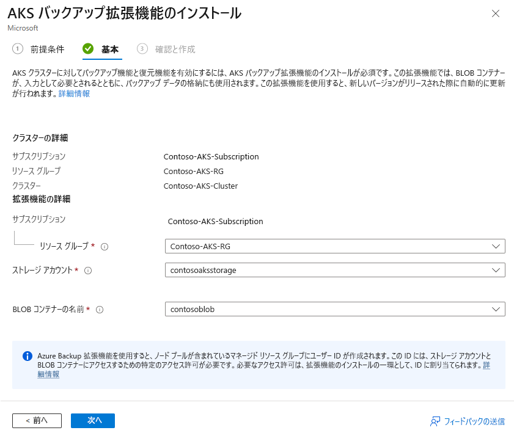This screenshot has width=514, height=433.
Task: Open the 詳細情報 link in the info banner
Action: (x=48, y=374)
